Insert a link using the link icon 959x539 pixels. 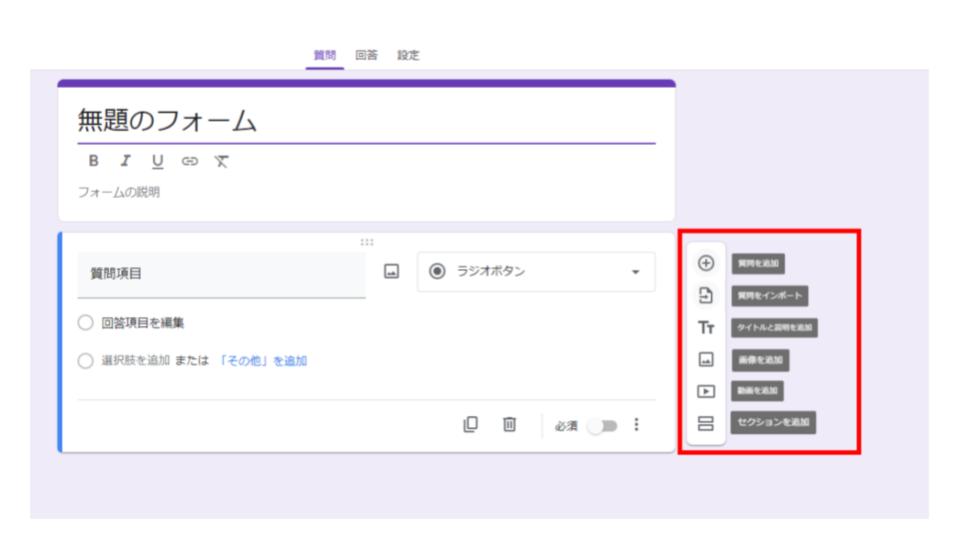click(190, 162)
